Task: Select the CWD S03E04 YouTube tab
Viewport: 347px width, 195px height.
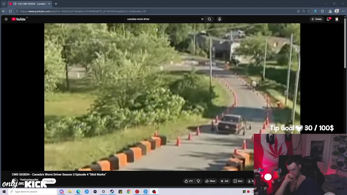Action: pos(29,4)
